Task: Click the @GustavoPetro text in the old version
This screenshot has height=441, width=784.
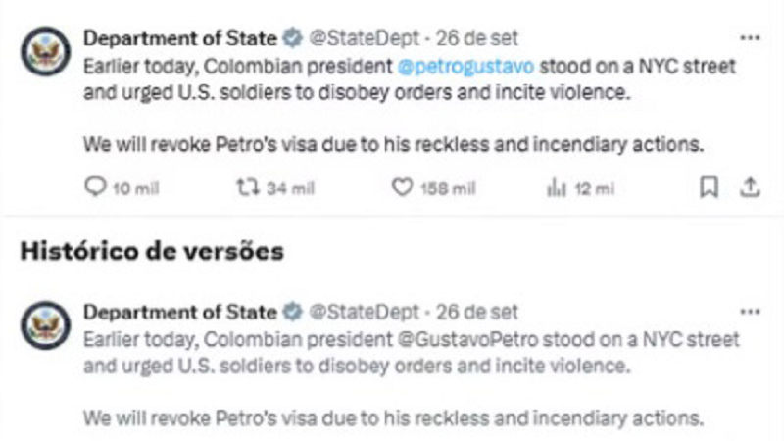Action: pyautogui.click(x=468, y=340)
